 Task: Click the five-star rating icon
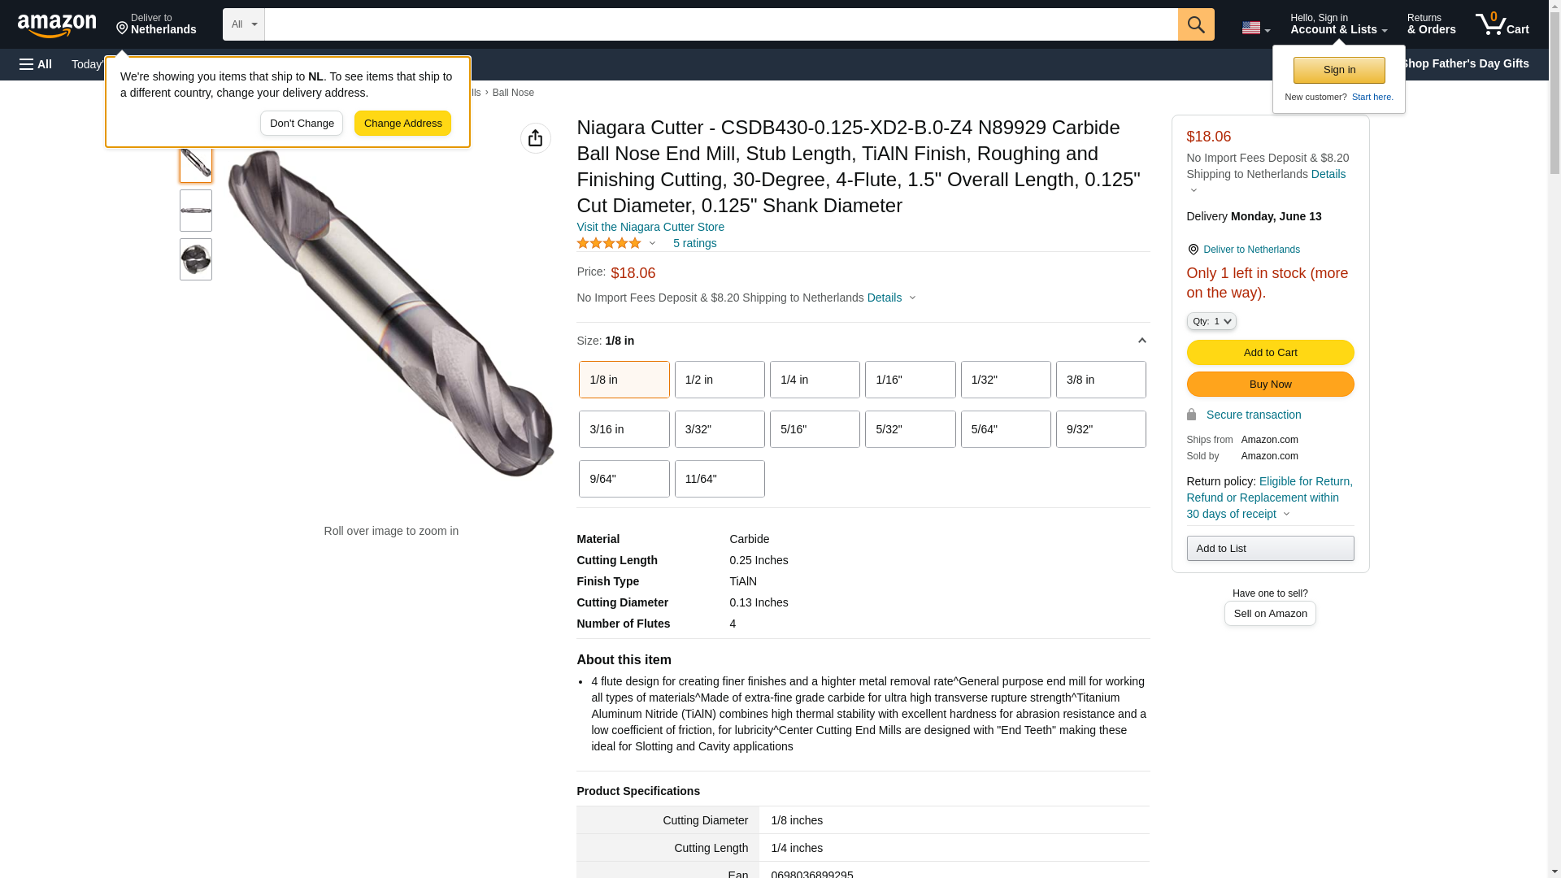click(609, 243)
